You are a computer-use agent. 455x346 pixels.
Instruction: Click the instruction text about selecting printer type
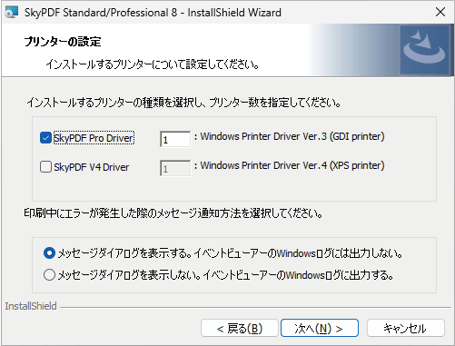183,103
